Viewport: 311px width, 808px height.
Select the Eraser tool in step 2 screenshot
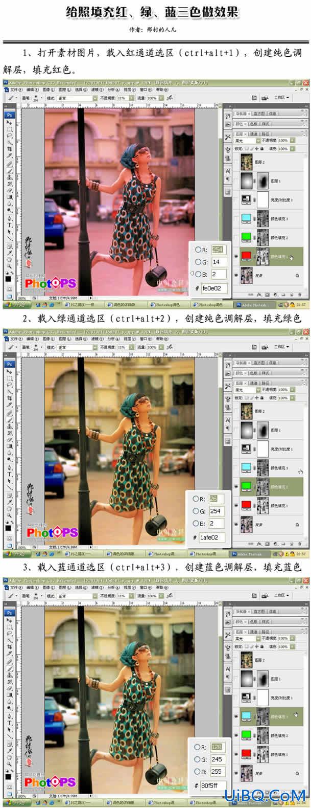(x=9, y=440)
